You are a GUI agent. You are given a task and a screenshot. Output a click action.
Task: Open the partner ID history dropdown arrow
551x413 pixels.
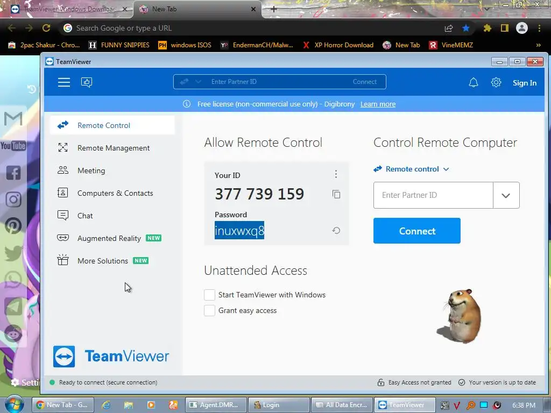click(506, 195)
